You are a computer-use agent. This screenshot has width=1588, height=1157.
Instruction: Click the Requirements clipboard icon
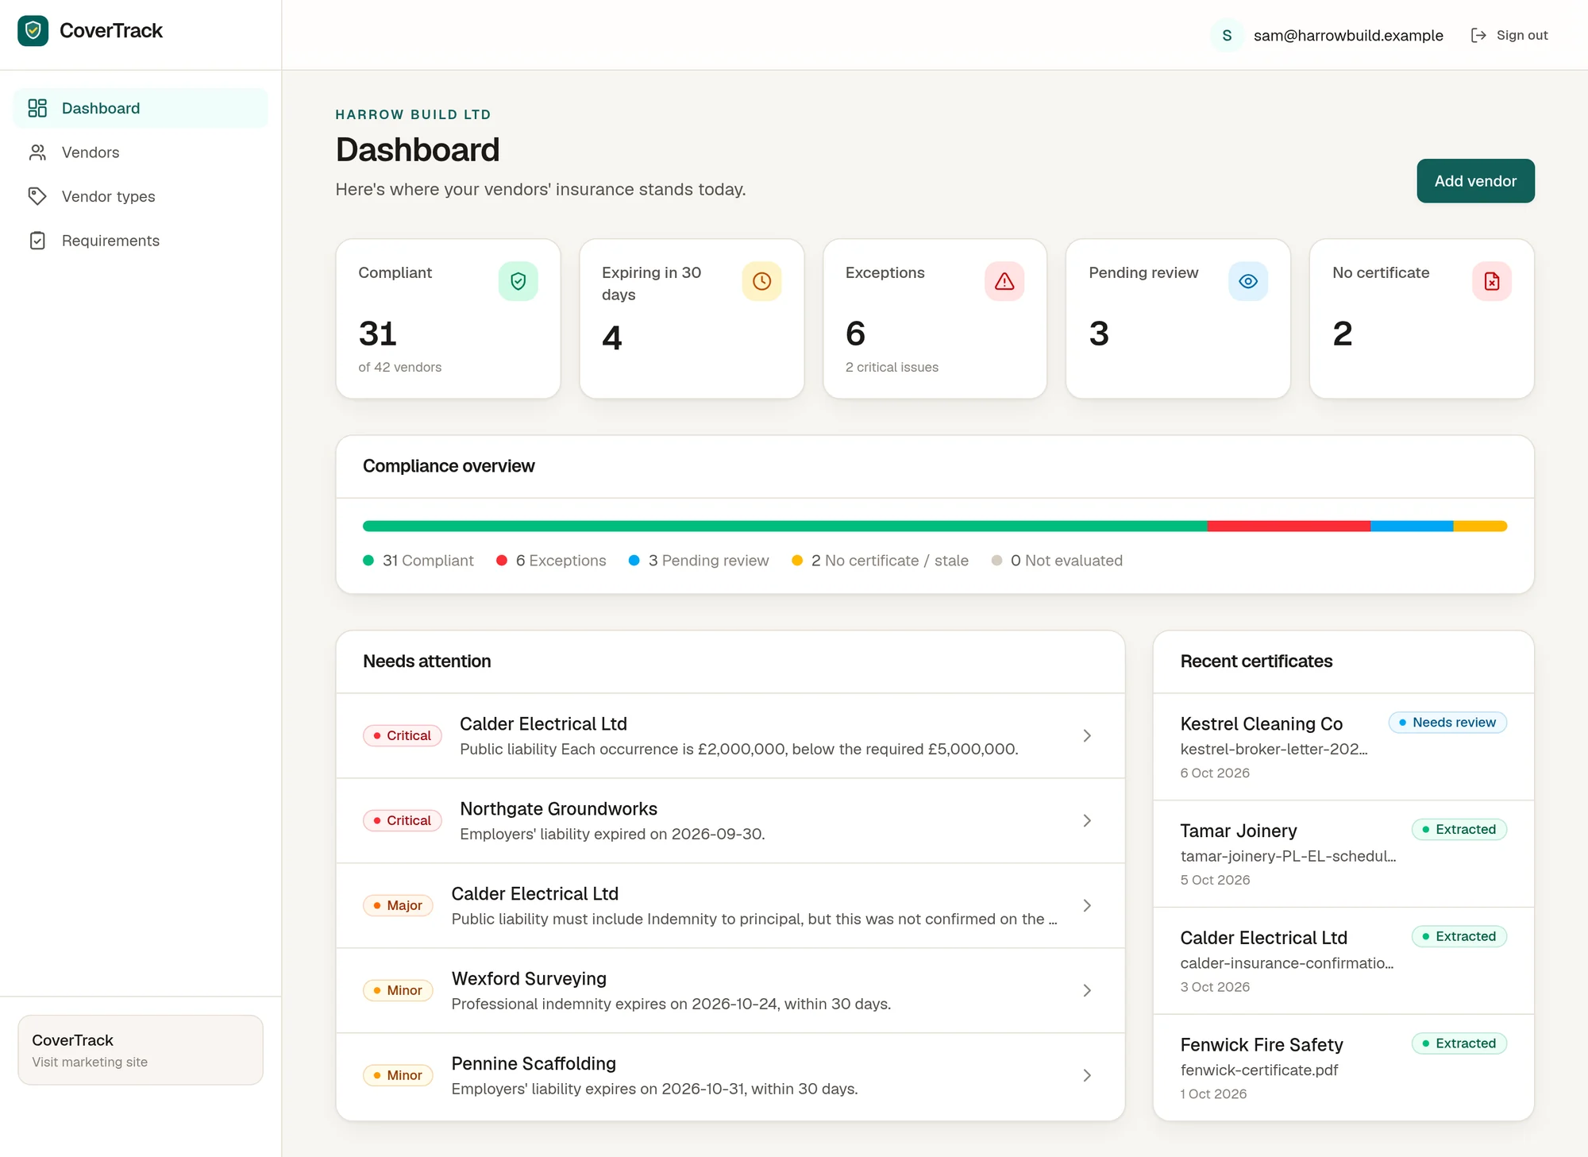(37, 241)
